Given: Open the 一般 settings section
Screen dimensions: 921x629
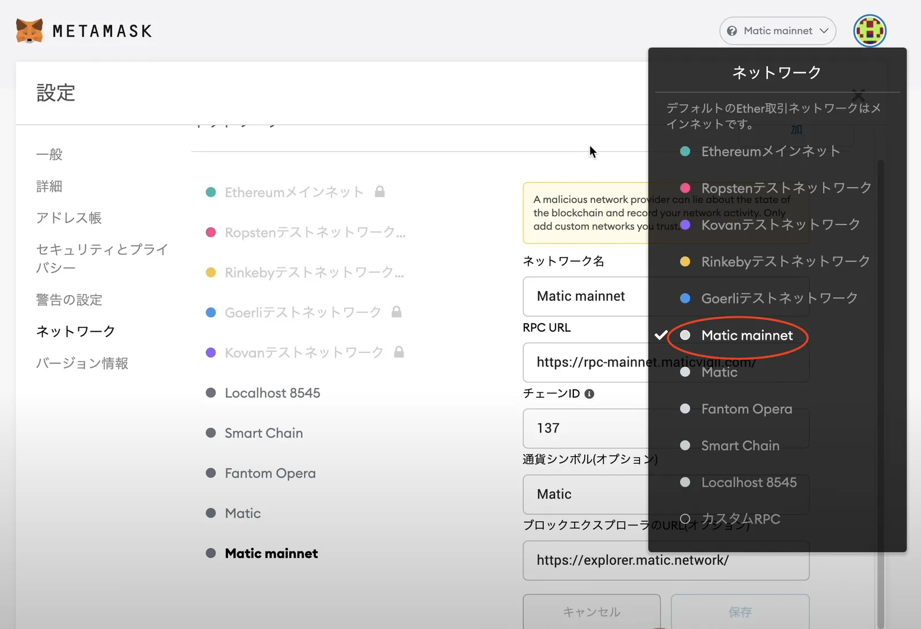Looking at the screenshot, I should coord(50,154).
